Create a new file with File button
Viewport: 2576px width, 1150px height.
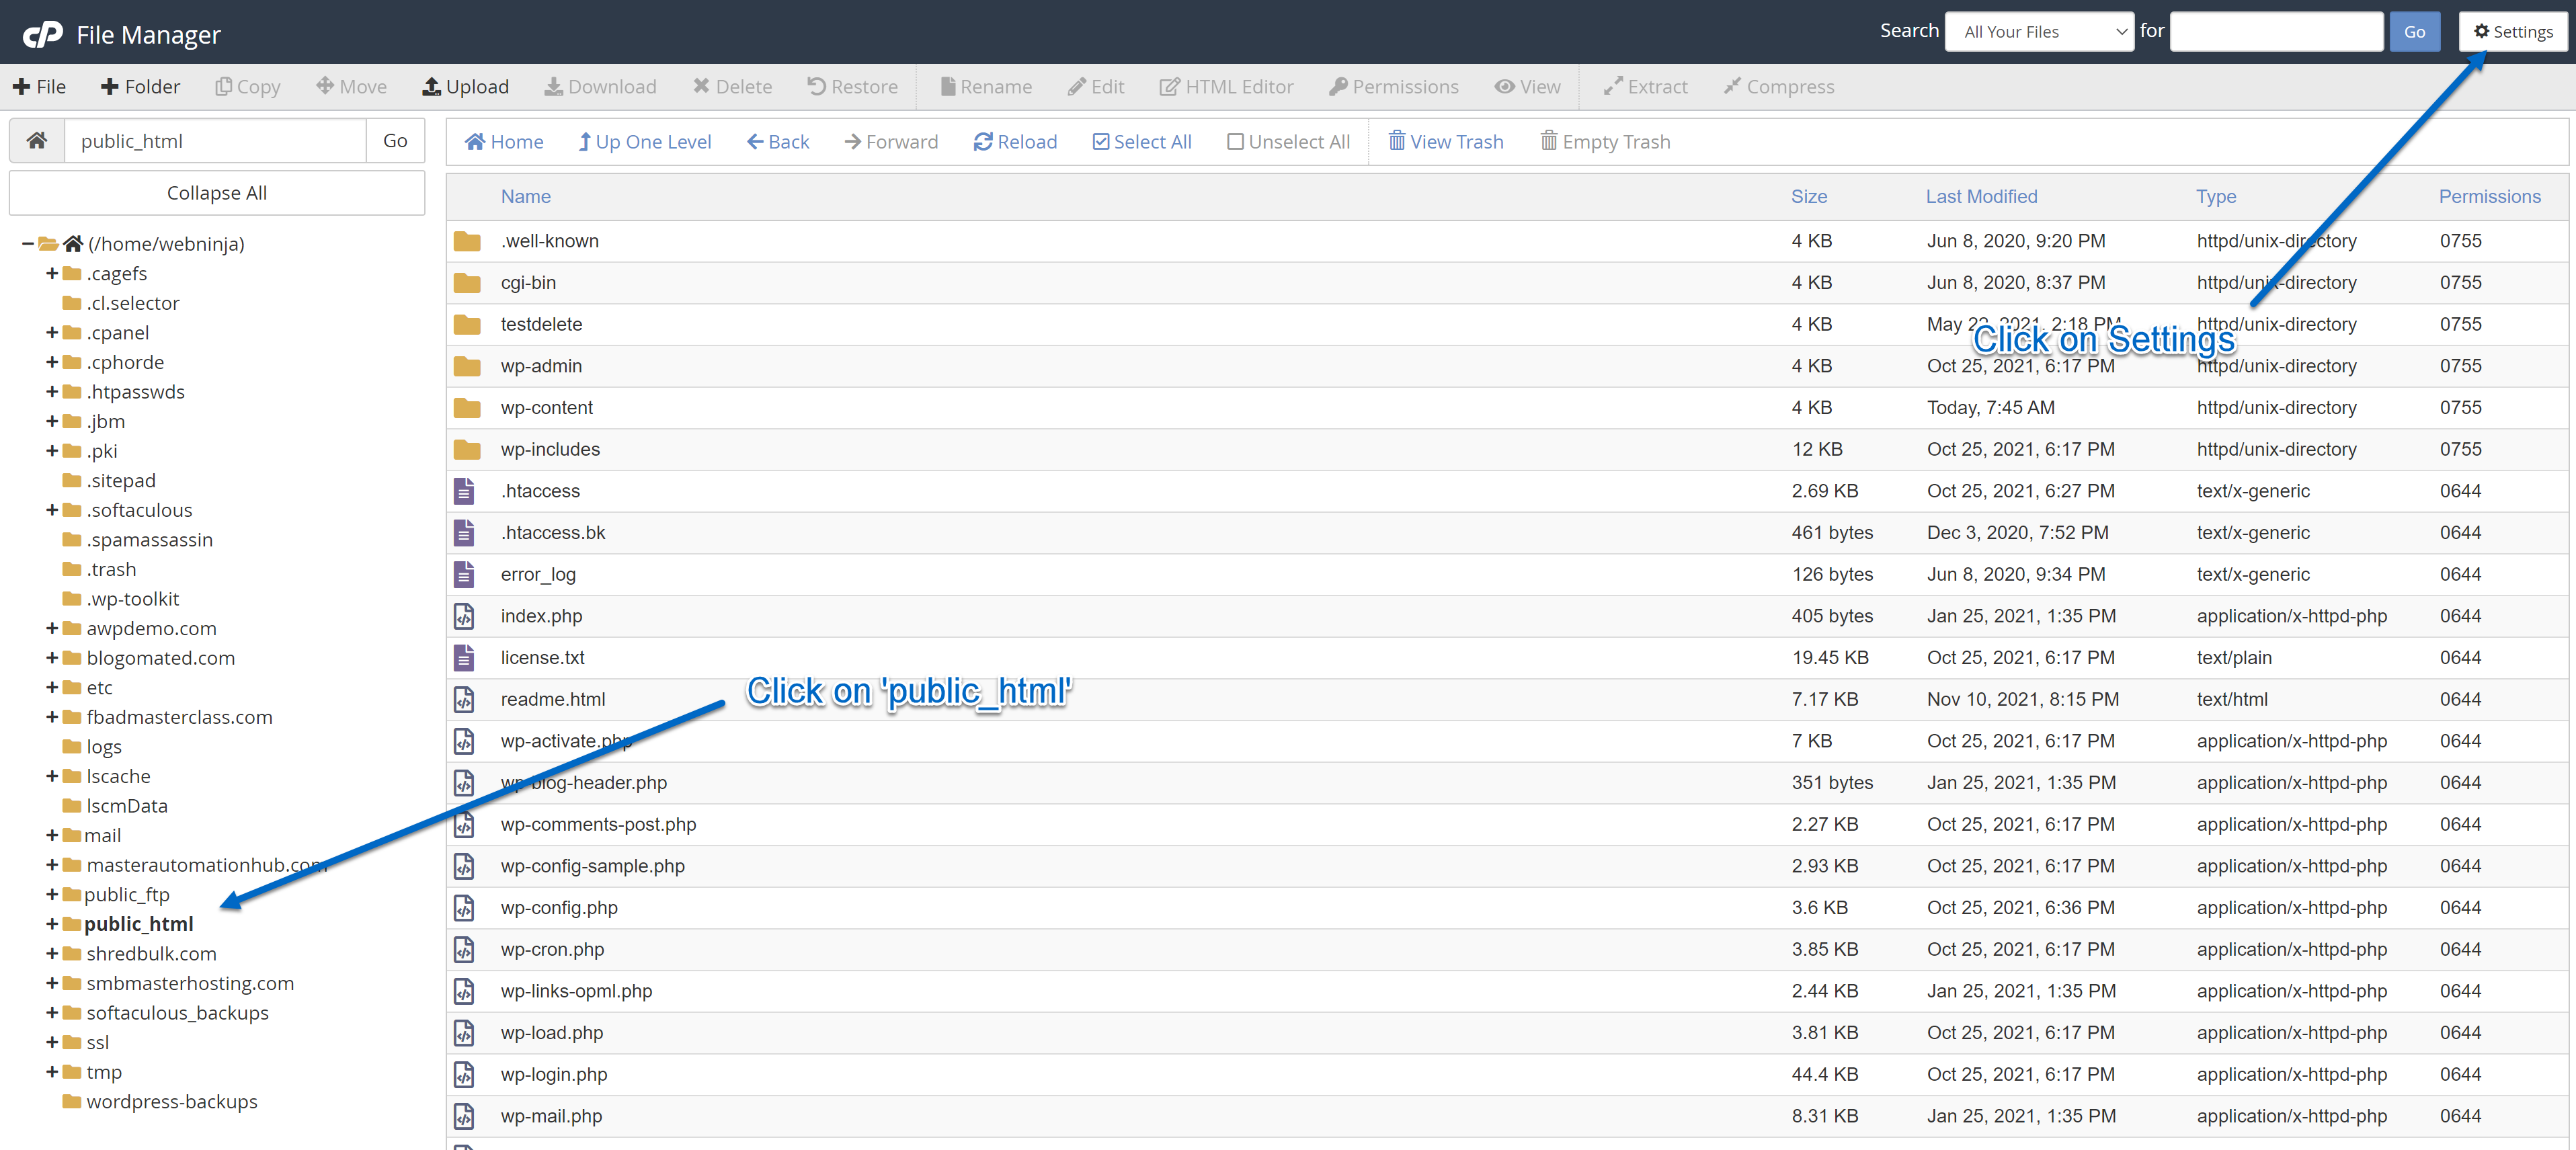click(x=39, y=87)
